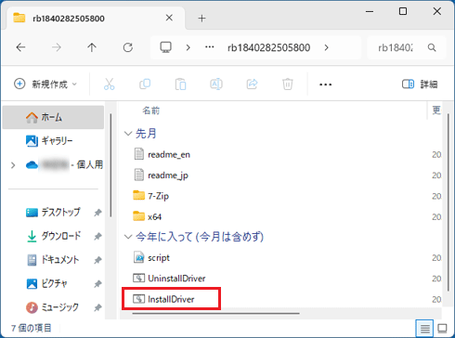Image resolution: width=455 pixels, height=338 pixels.
Task: Open the See more ellipsis in toolbar
Action: [x=326, y=84]
